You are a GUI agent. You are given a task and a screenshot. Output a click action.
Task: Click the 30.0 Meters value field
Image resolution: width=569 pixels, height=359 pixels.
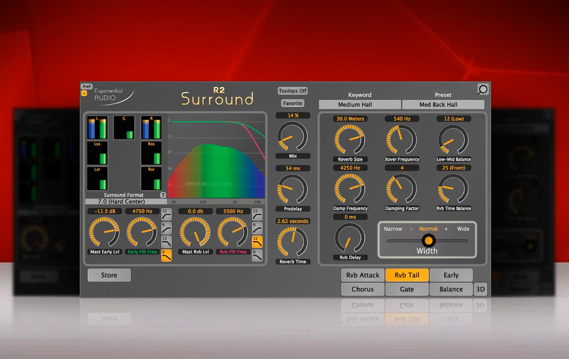tap(350, 119)
